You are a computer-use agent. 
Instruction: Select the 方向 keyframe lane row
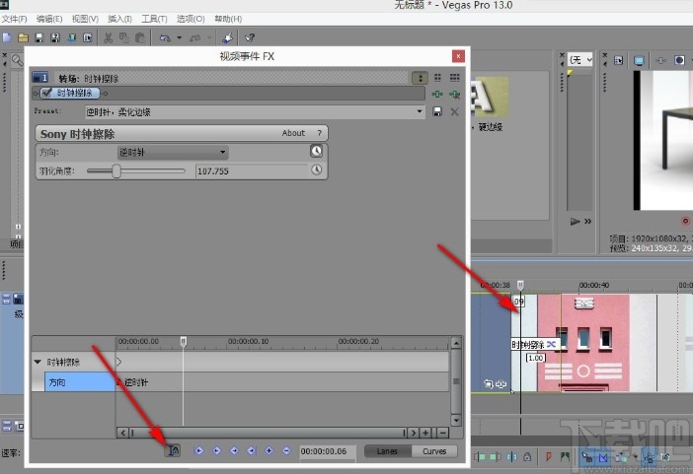tap(80, 381)
